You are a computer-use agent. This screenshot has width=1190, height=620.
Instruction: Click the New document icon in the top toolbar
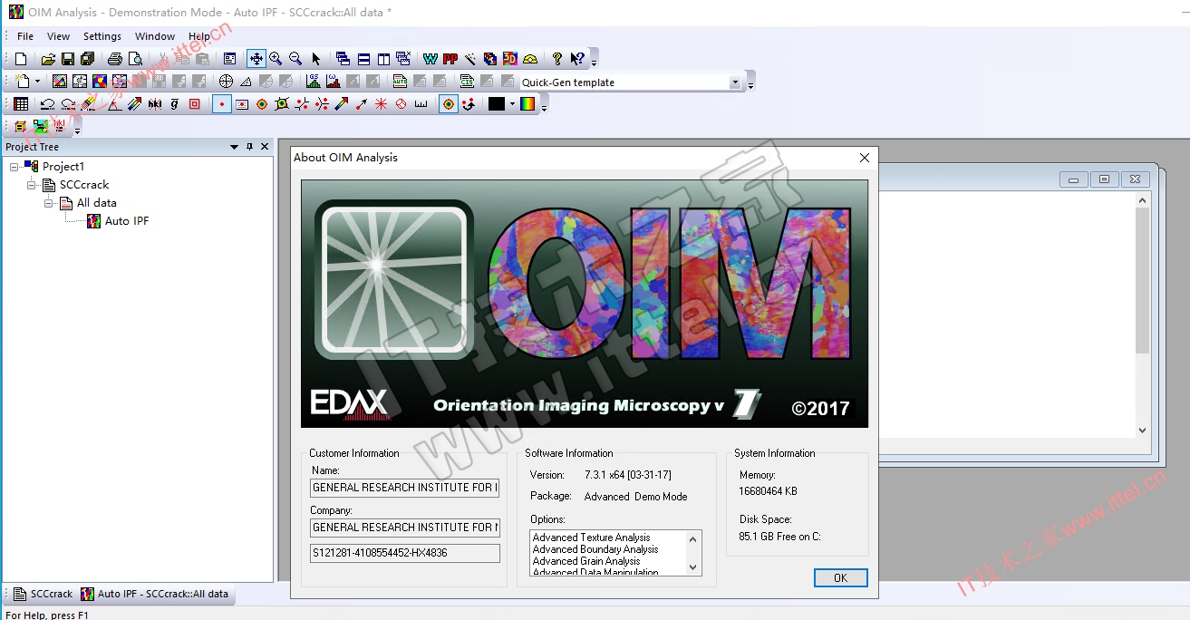(x=22, y=59)
